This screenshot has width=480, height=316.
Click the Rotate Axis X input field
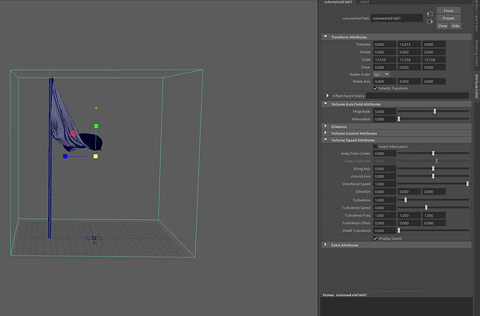(385, 82)
